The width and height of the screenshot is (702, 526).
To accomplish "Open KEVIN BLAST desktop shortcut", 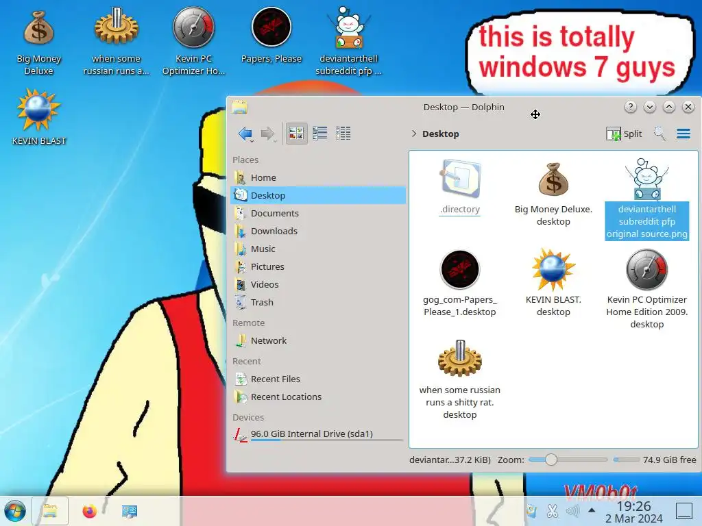I will pyautogui.click(x=38, y=110).
